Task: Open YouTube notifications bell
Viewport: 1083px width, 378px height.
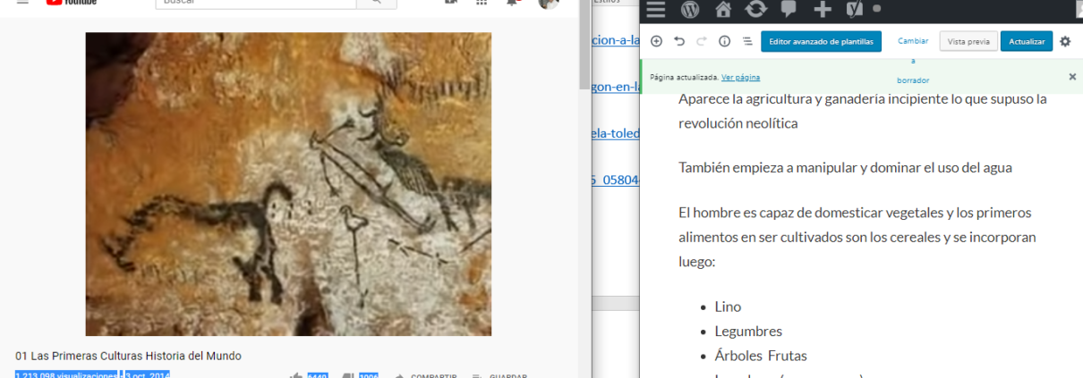Action: (x=513, y=3)
